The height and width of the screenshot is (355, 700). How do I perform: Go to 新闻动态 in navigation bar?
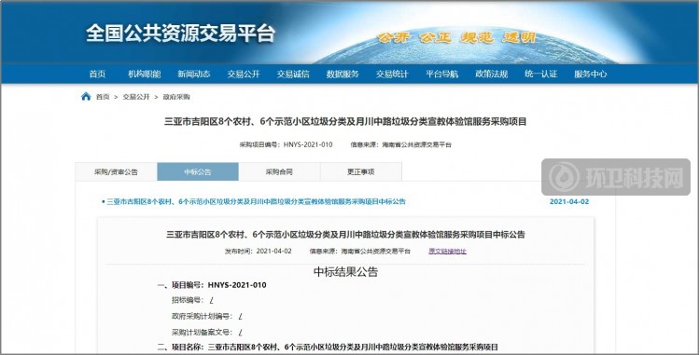click(194, 74)
